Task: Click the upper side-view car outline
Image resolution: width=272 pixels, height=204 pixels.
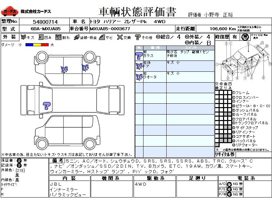Action: coord(67,68)
